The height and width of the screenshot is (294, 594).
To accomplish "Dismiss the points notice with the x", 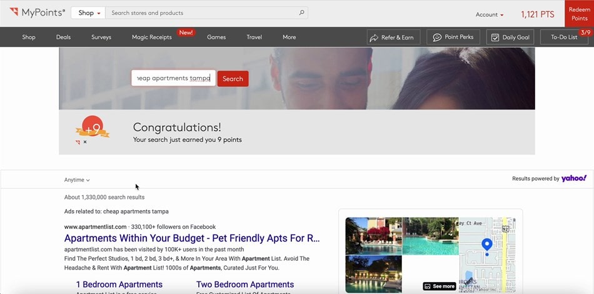I will coord(85,142).
